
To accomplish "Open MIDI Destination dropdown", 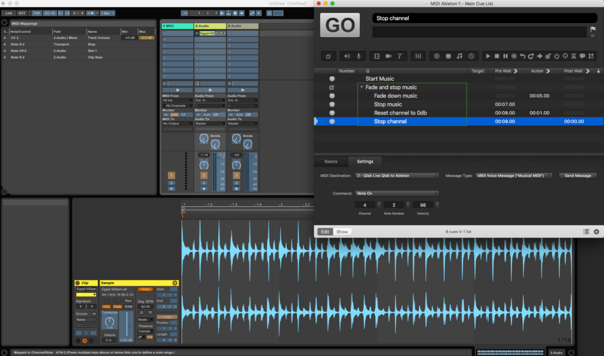I will click(x=396, y=176).
